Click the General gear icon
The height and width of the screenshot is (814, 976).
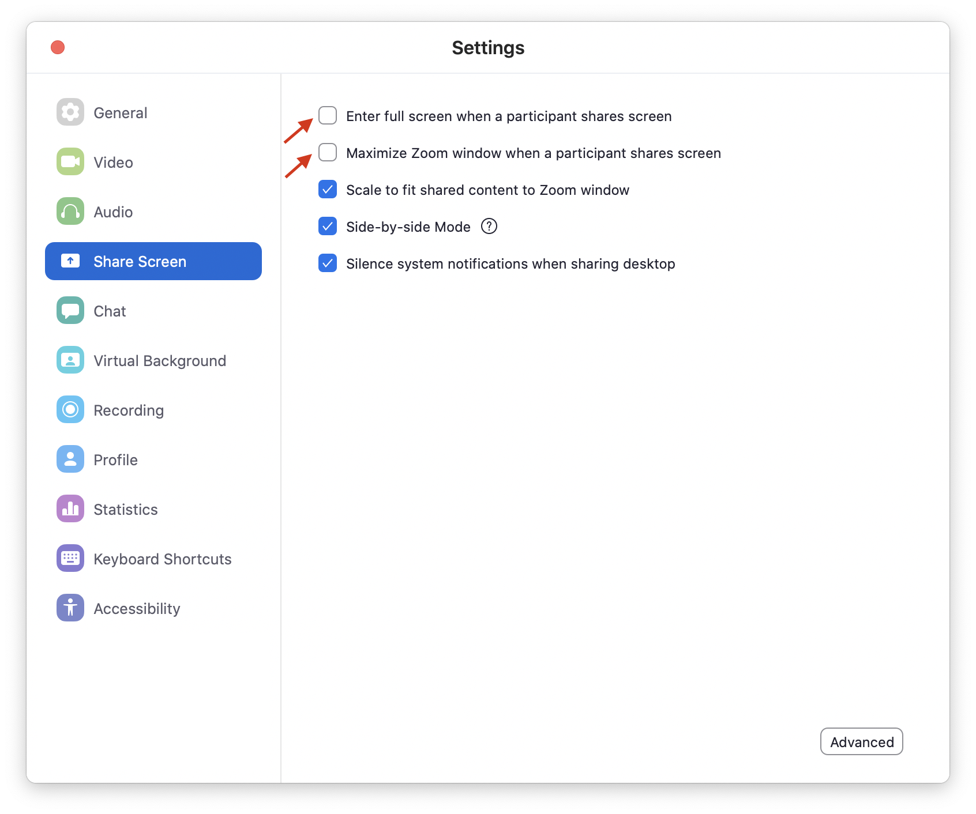pos(70,112)
